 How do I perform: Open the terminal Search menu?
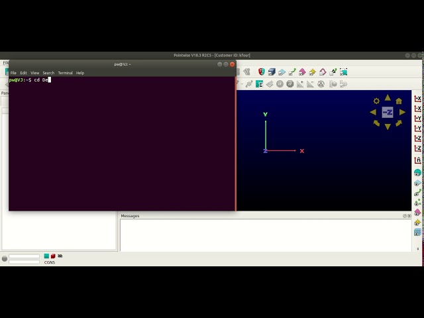pyautogui.click(x=48, y=73)
